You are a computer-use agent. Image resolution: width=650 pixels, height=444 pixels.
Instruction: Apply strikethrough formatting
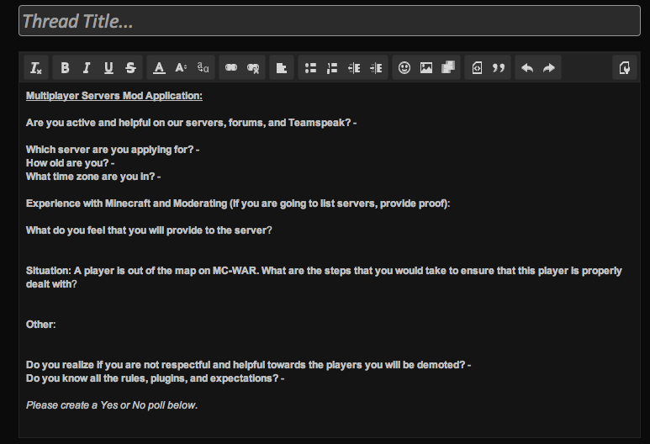pos(130,68)
